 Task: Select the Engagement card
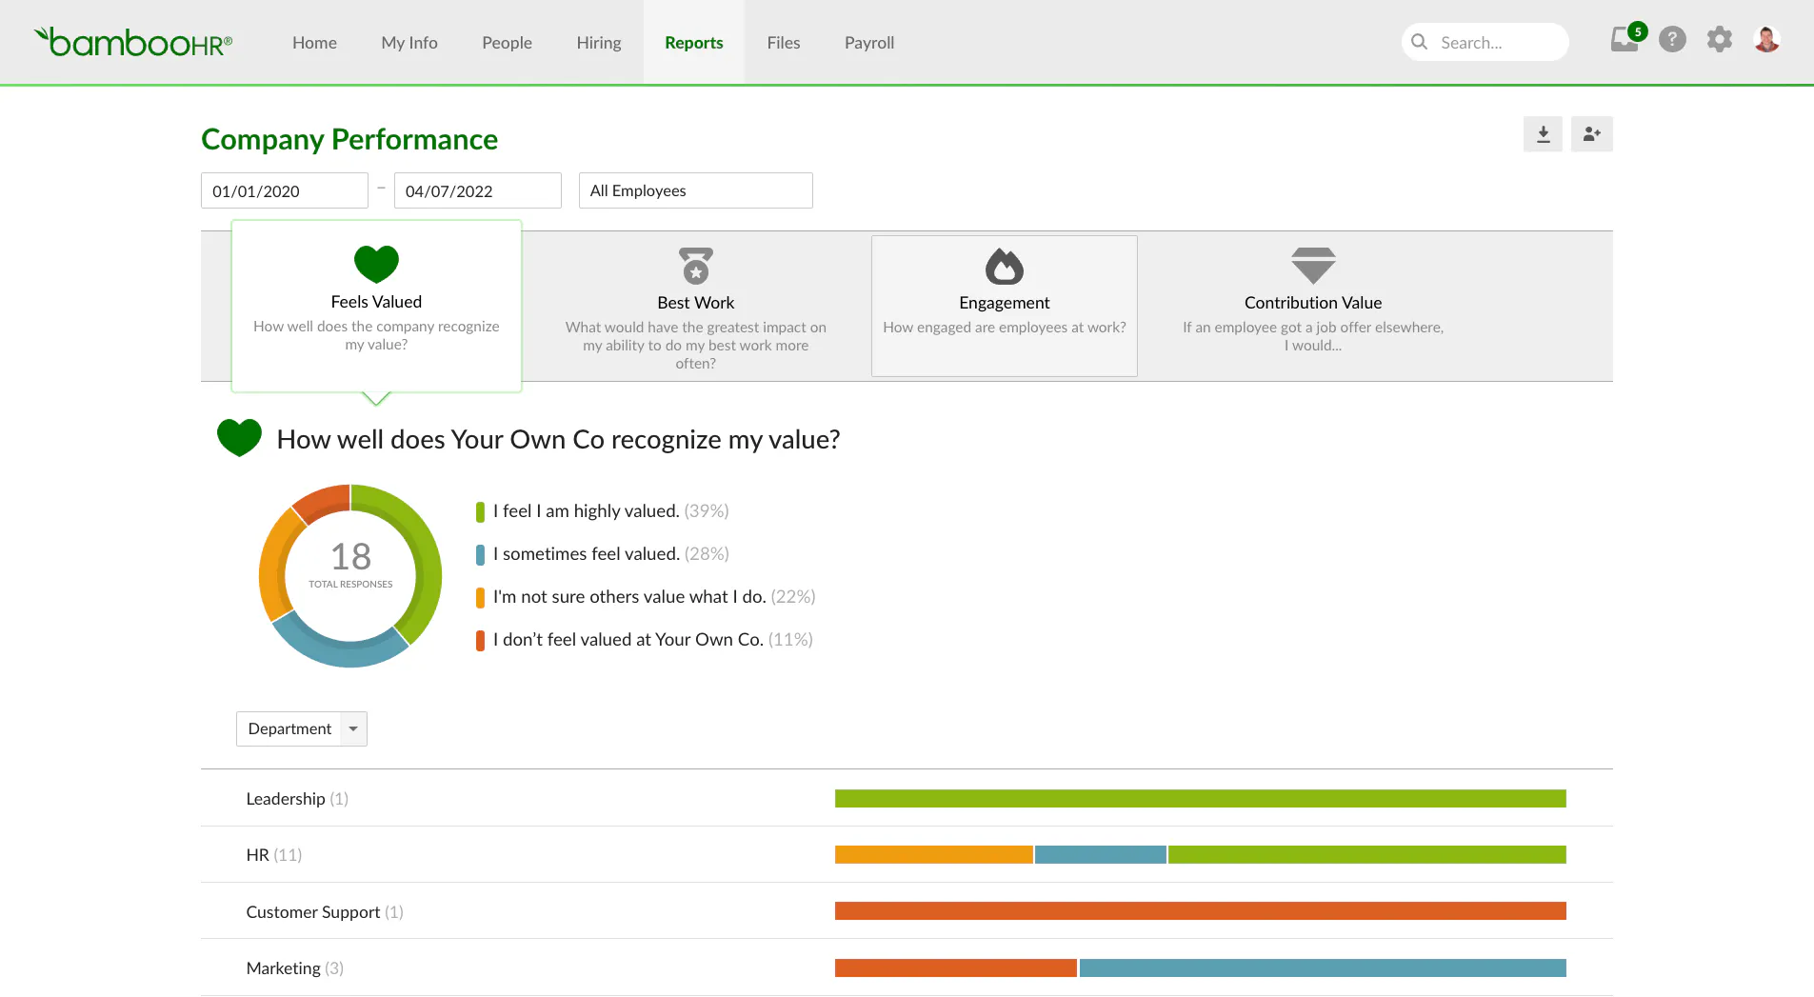1005,306
